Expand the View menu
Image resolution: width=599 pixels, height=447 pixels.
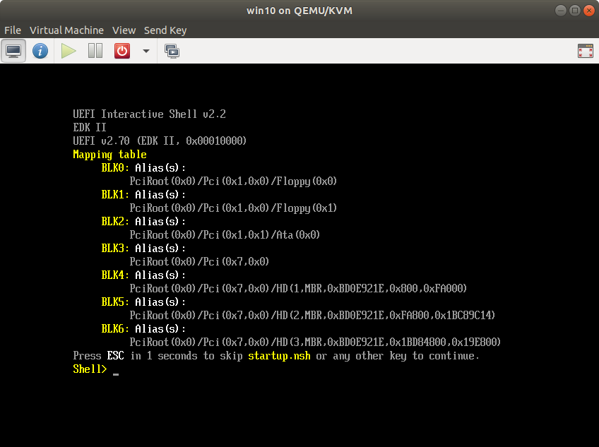coord(124,30)
